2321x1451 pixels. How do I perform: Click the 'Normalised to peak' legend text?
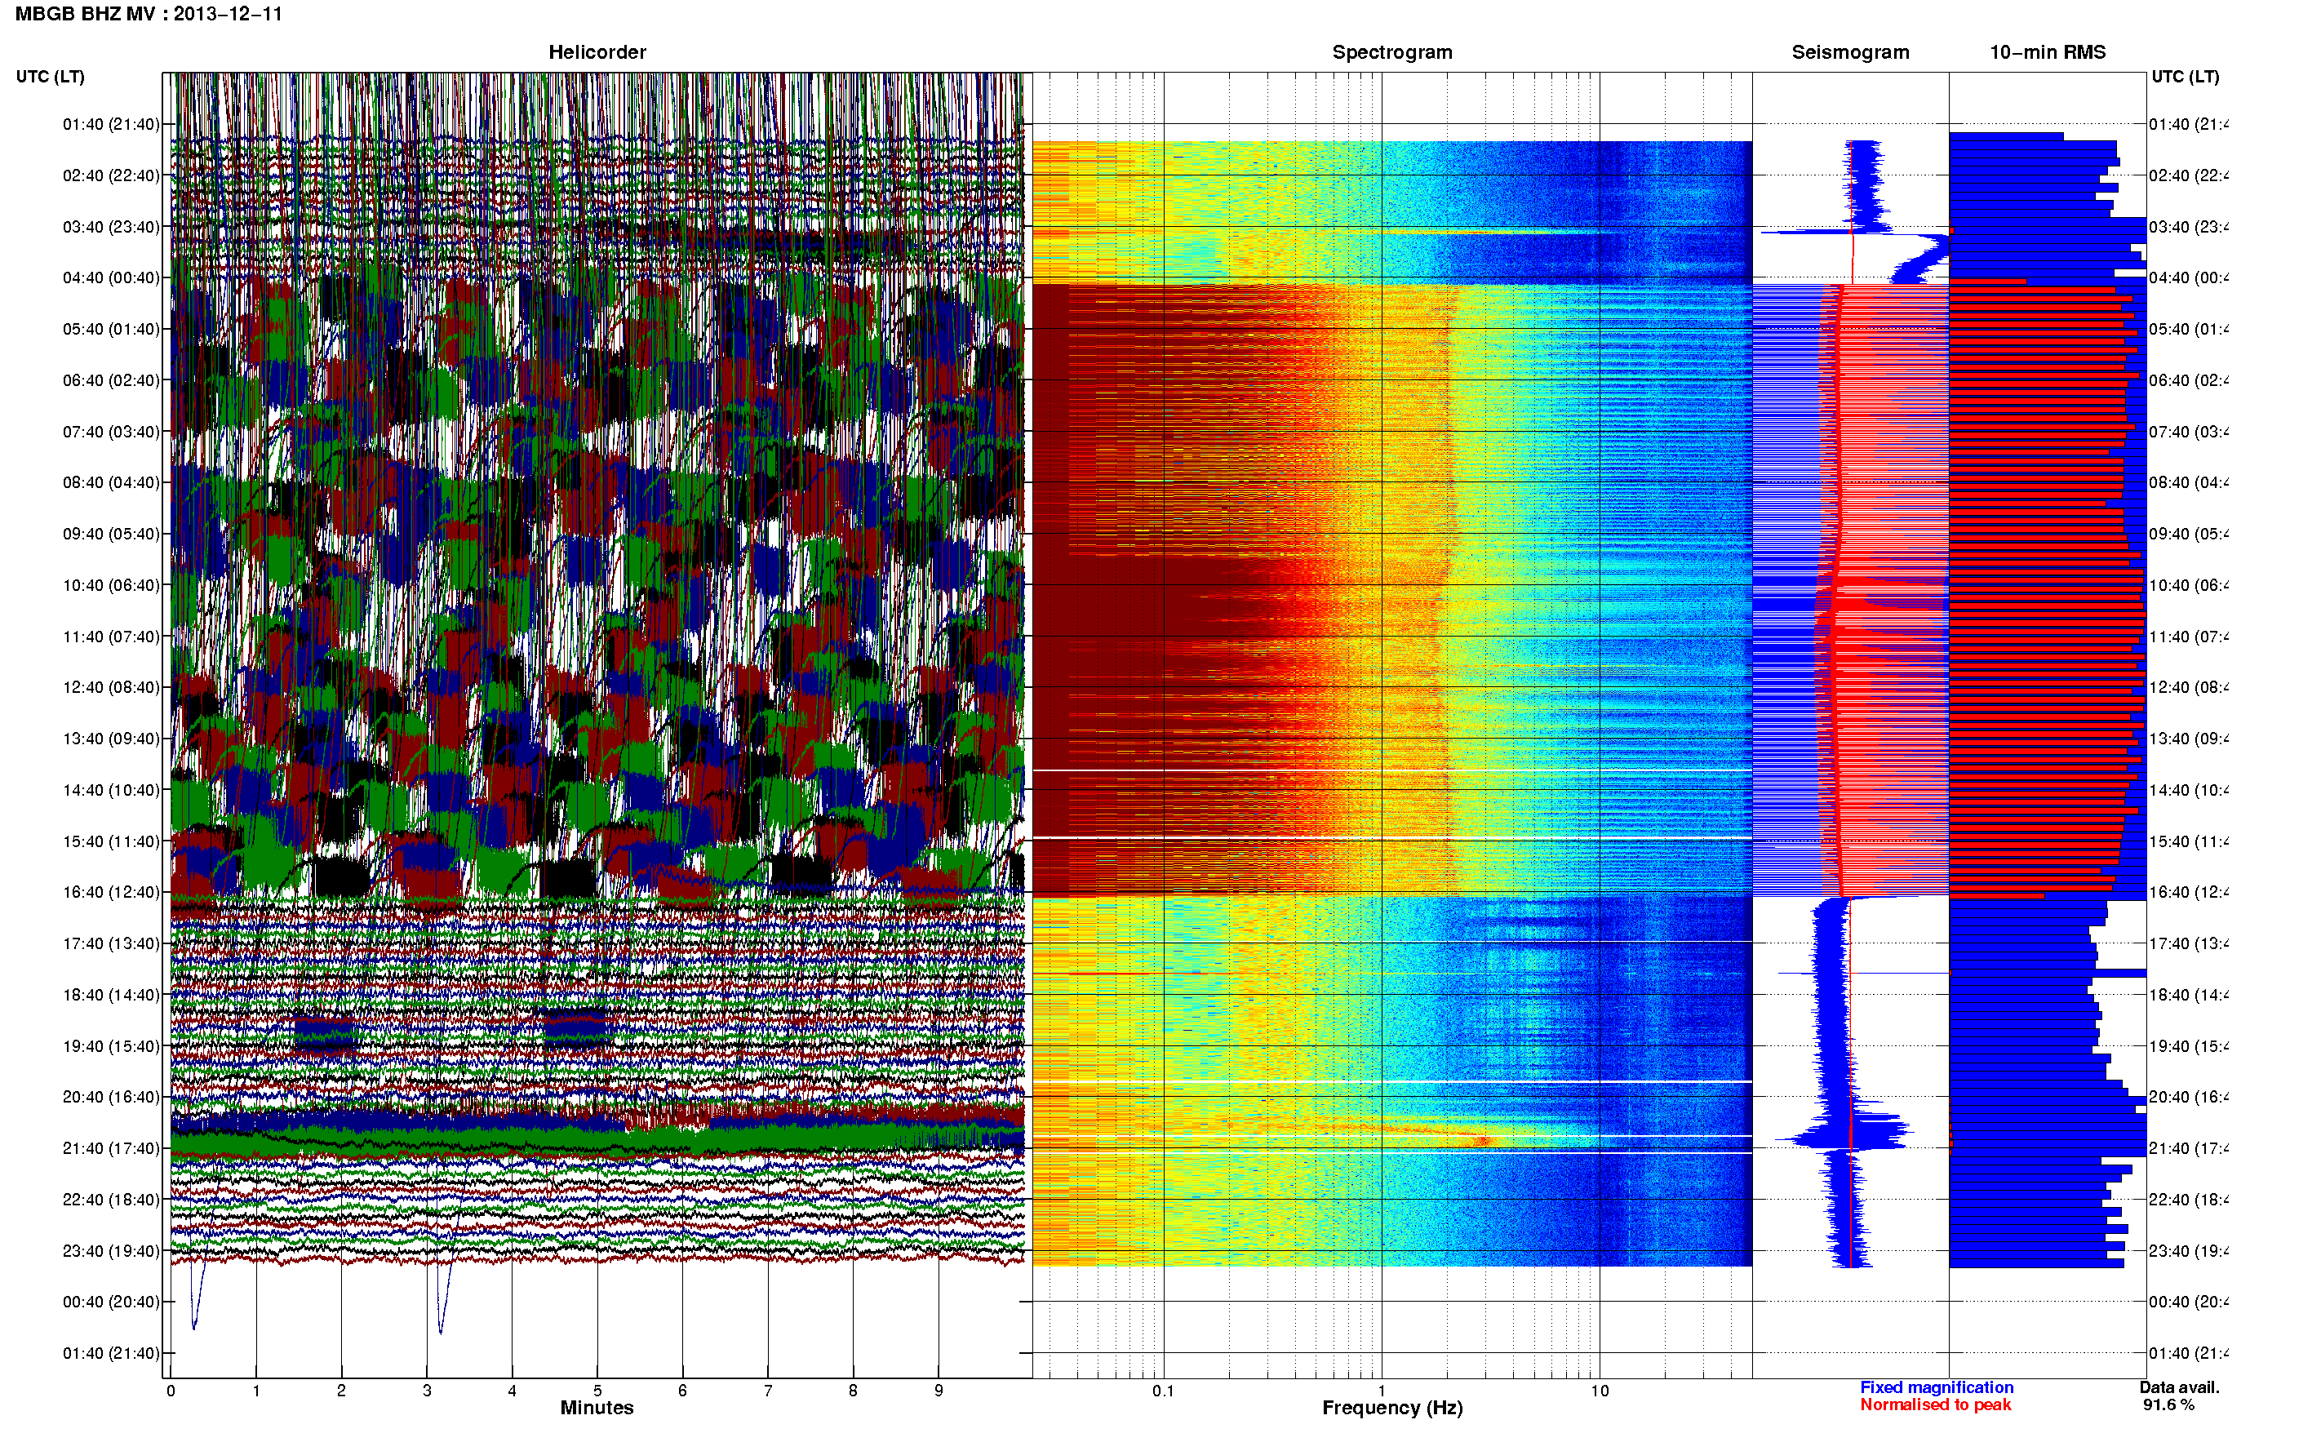pos(1935,1405)
